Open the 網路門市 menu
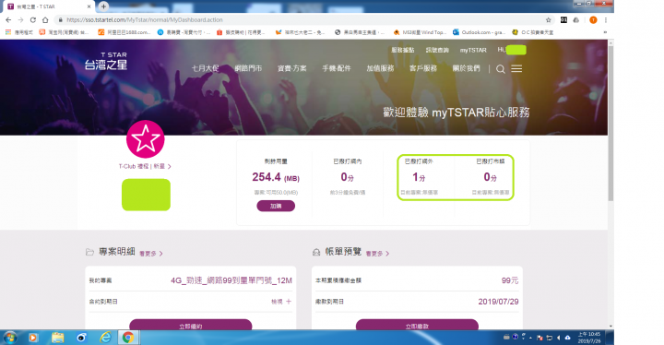664x345 pixels. pyautogui.click(x=248, y=68)
